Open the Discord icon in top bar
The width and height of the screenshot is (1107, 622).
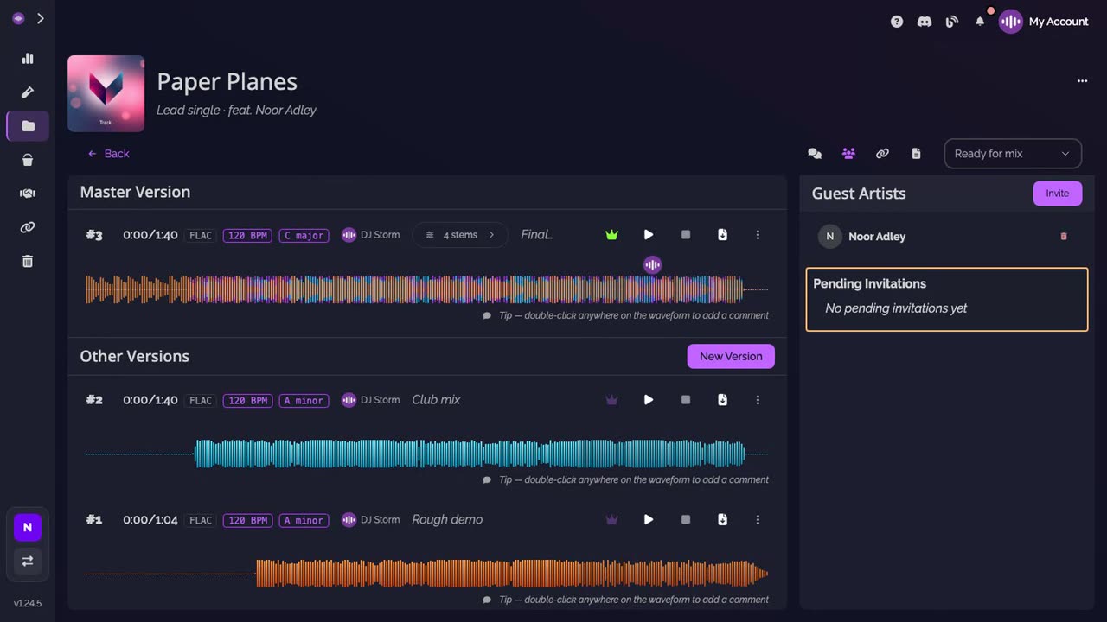pyautogui.click(x=925, y=22)
